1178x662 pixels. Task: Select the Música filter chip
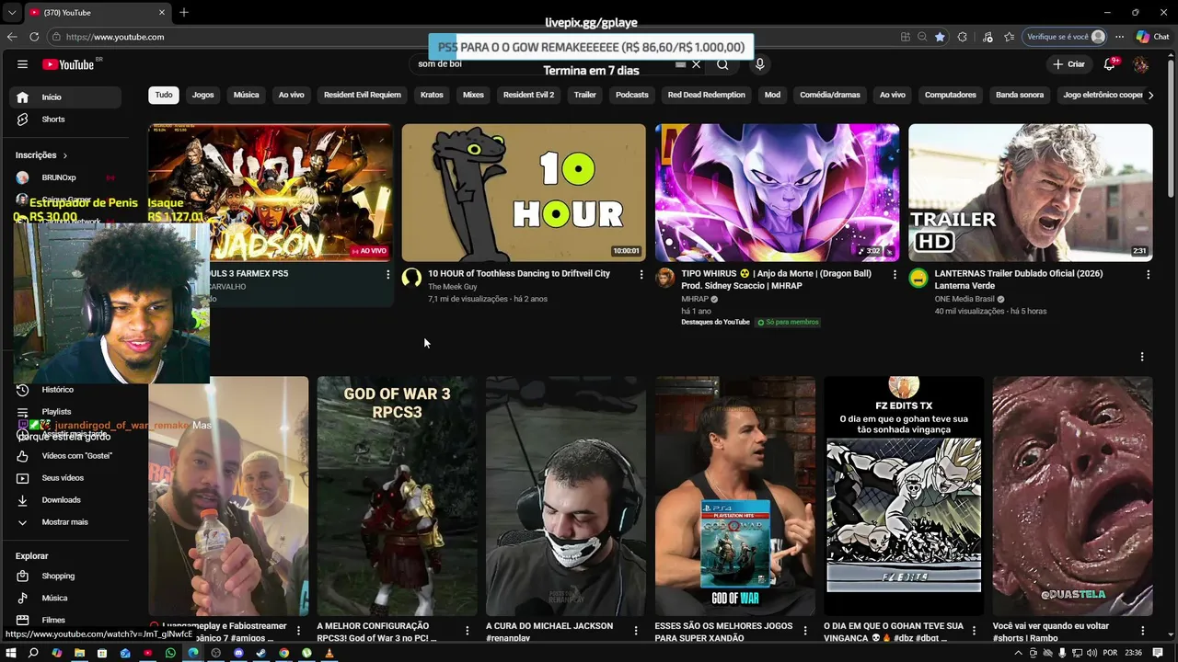(246, 95)
